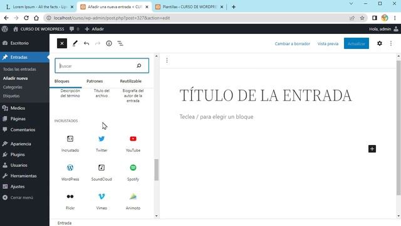Open comments bubble in admin bar
The image size is (401, 226).
(x=74, y=29)
